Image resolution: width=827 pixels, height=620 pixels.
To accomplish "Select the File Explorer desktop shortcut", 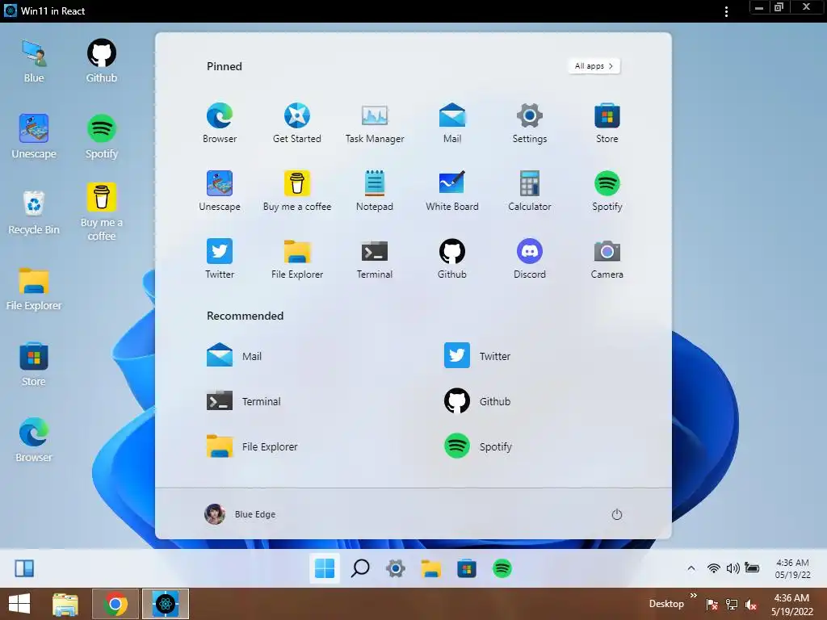I will click(34, 288).
